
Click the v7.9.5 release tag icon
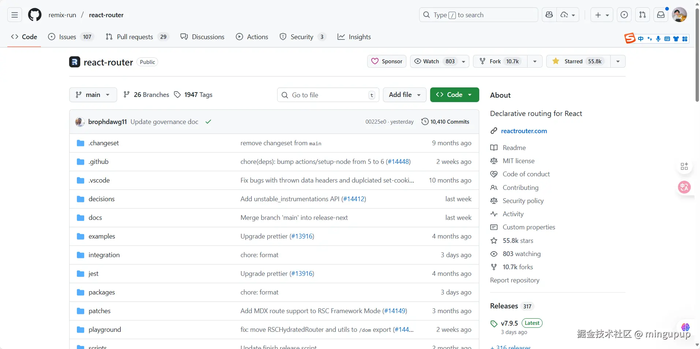pos(494,324)
